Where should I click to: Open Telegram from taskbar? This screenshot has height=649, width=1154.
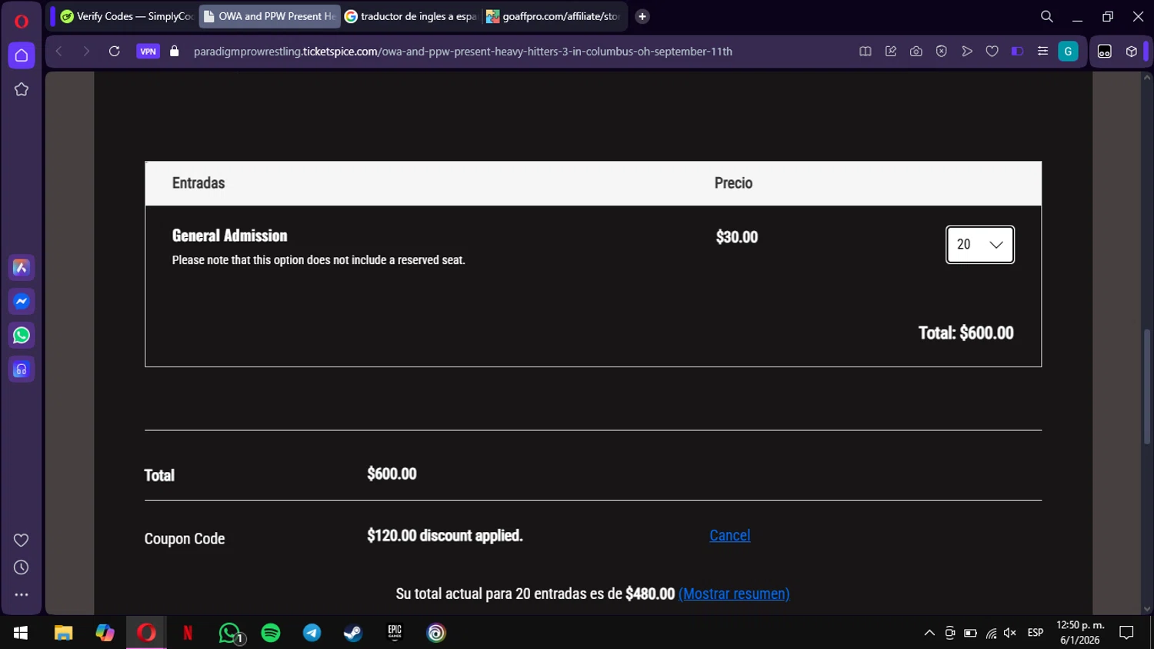(312, 633)
